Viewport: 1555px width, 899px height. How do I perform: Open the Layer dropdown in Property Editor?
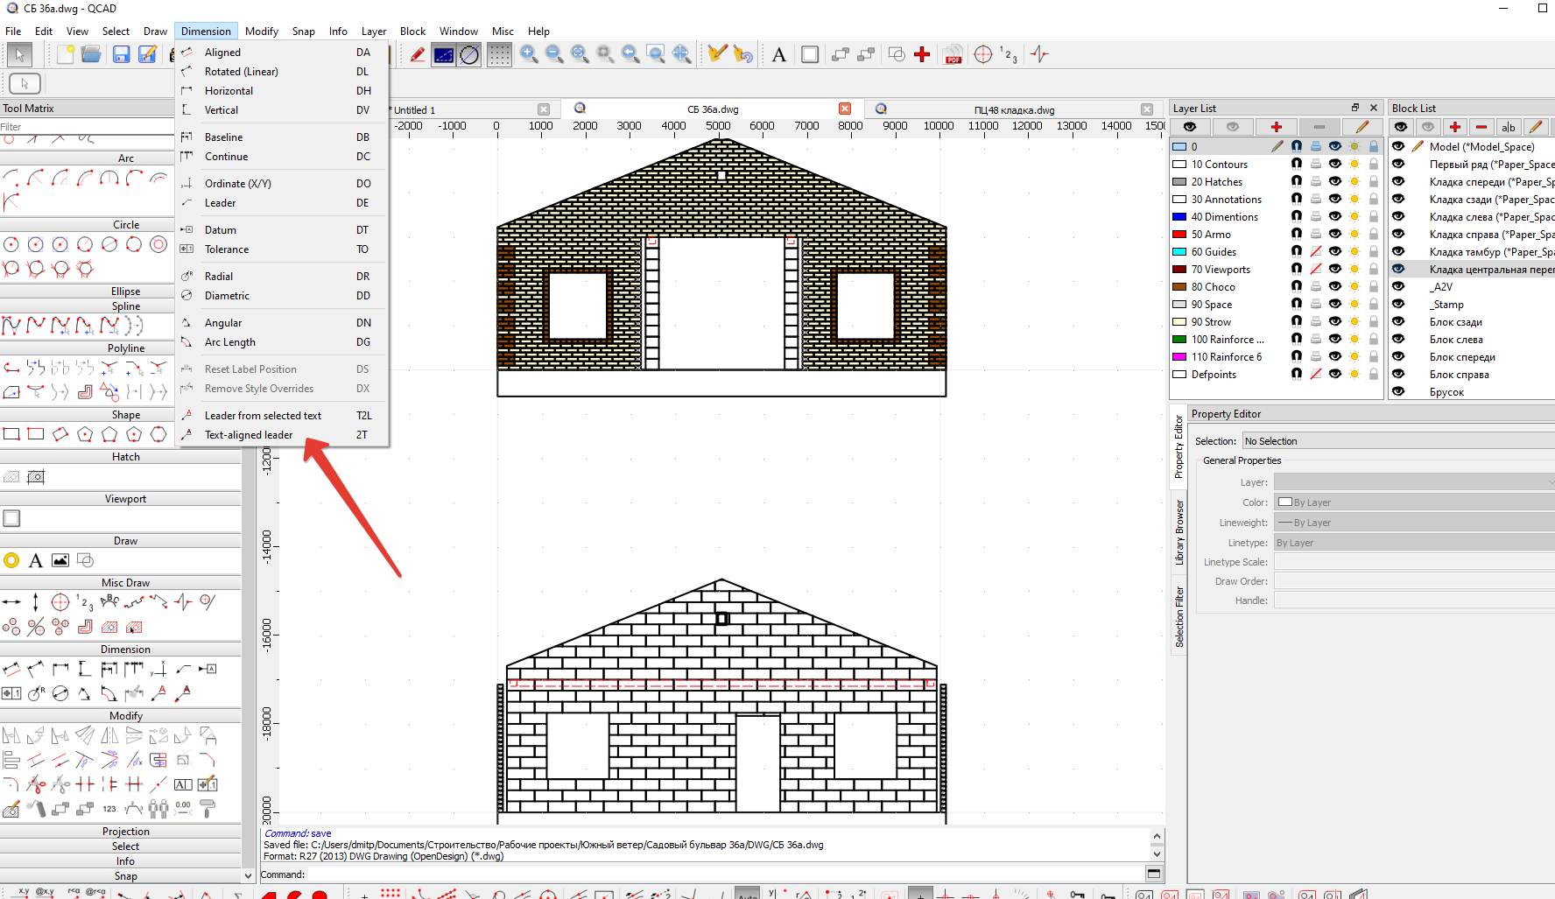1414,482
